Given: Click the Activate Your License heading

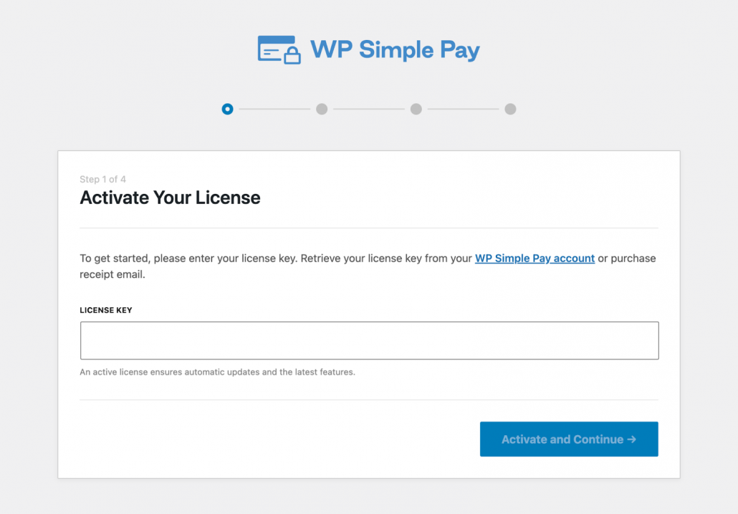Looking at the screenshot, I should pyautogui.click(x=170, y=198).
